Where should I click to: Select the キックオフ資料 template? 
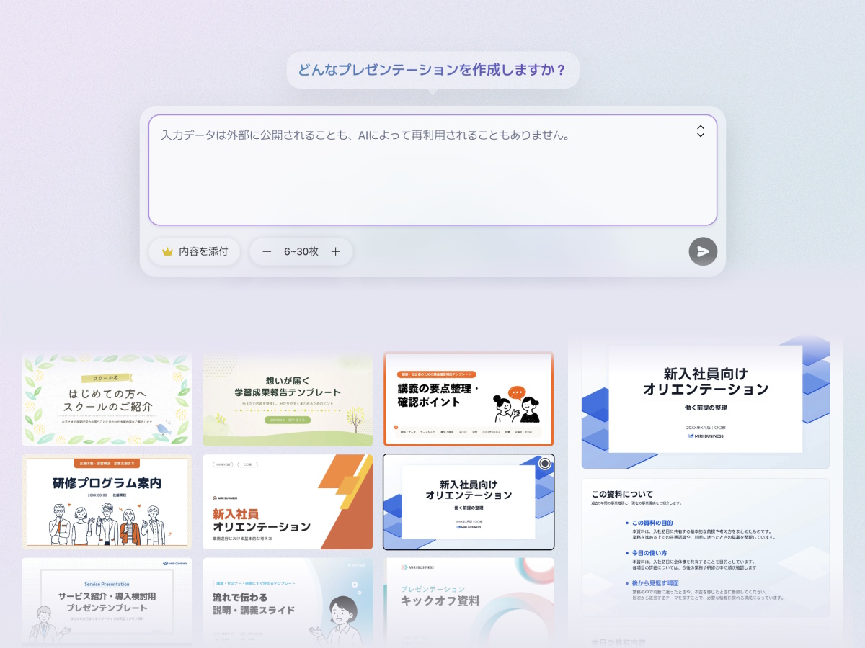pos(469,600)
